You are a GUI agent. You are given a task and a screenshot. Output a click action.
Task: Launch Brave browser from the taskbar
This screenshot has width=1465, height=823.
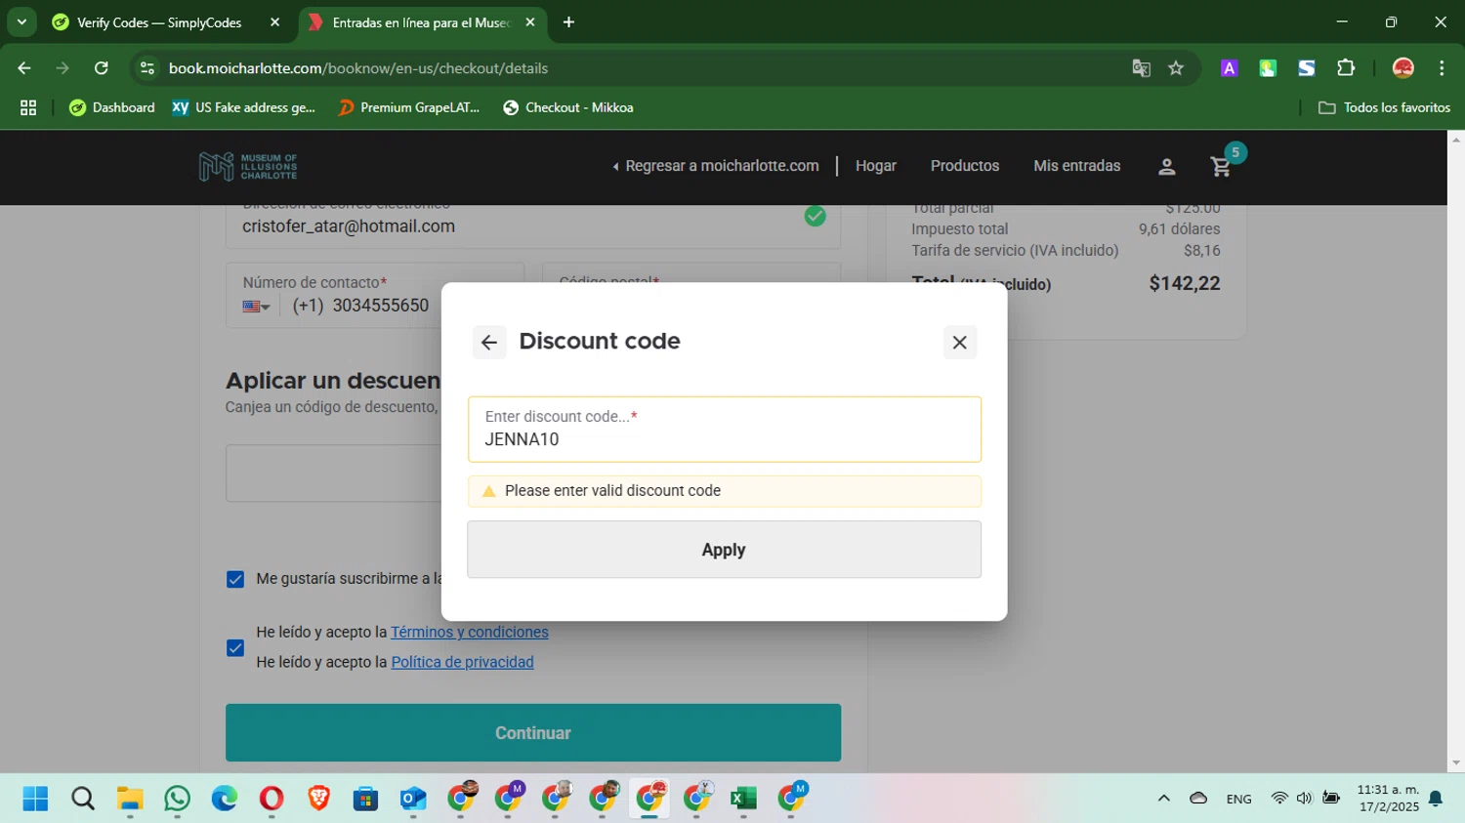pos(318,799)
